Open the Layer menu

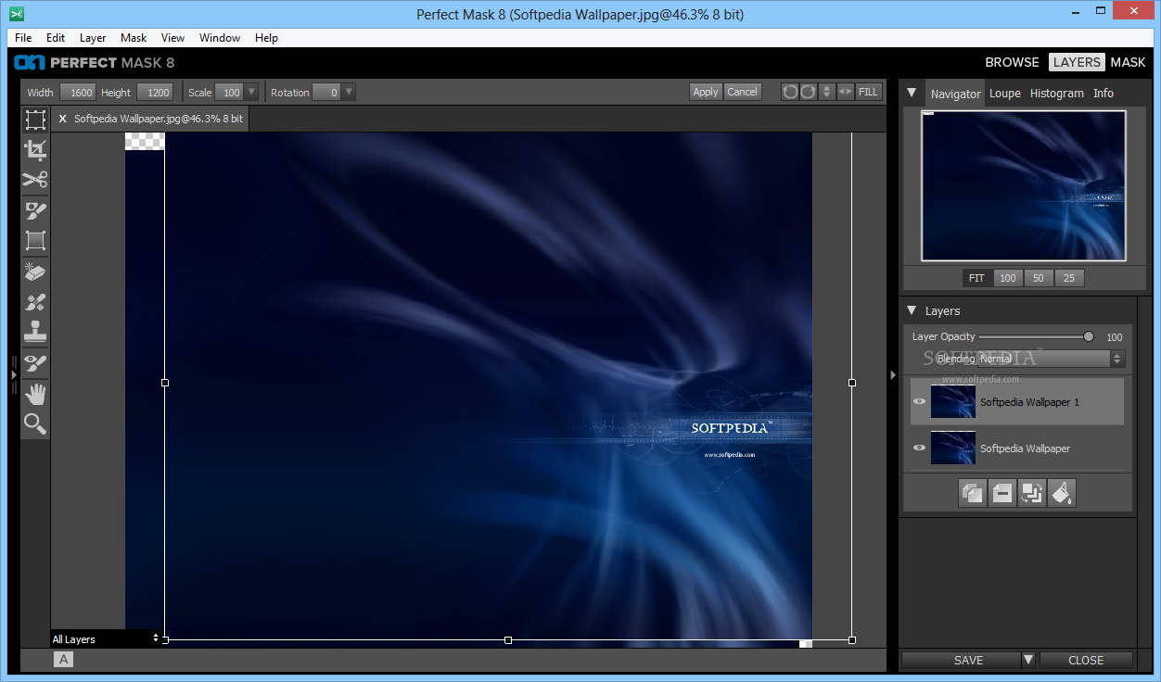point(93,38)
